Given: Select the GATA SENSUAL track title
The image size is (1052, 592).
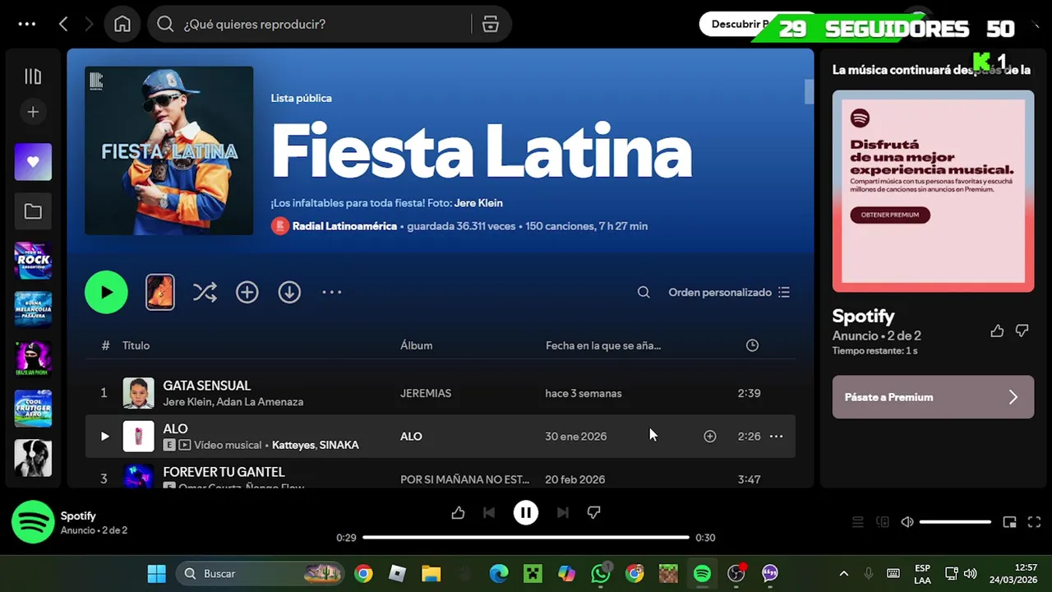Looking at the screenshot, I should pyautogui.click(x=206, y=386).
